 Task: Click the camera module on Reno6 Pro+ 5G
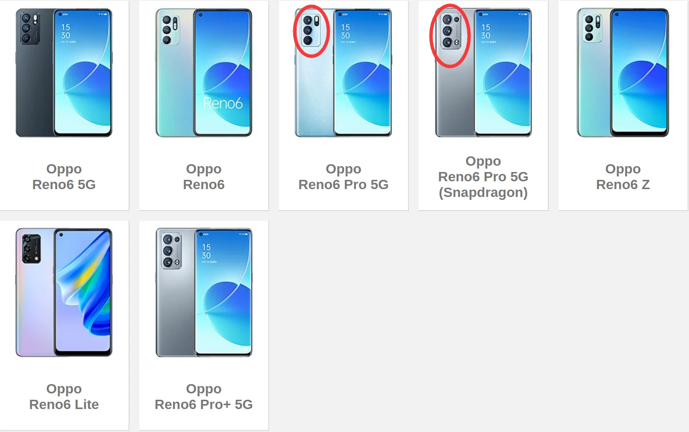click(x=172, y=251)
